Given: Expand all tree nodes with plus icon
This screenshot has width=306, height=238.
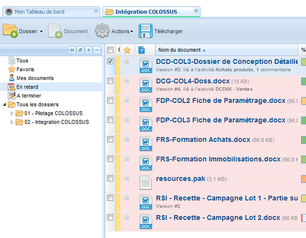Looking at the screenshot, I should [x=89, y=50].
